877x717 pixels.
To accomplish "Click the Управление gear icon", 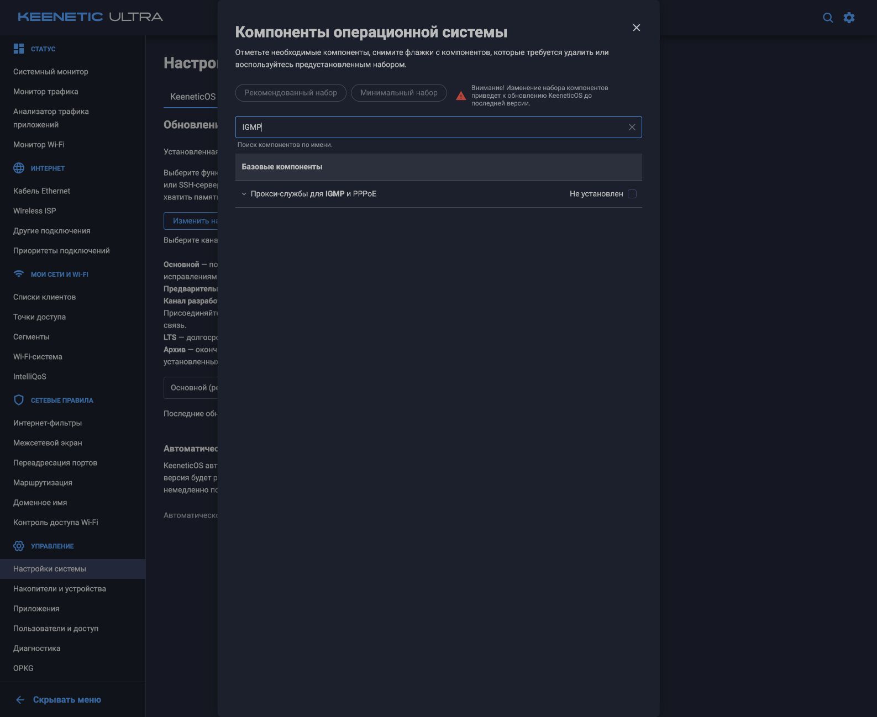I will pos(19,546).
